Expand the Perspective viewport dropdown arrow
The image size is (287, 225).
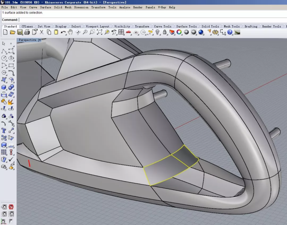[x=39, y=40]
